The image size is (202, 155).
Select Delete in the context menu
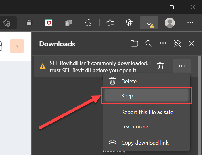pos(147,81)
